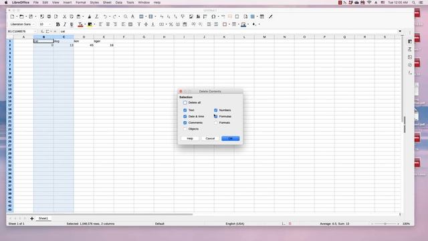Open New document dropdown arrow
The width and height of the screenshot is (428, 241).
tap(16, 17)
